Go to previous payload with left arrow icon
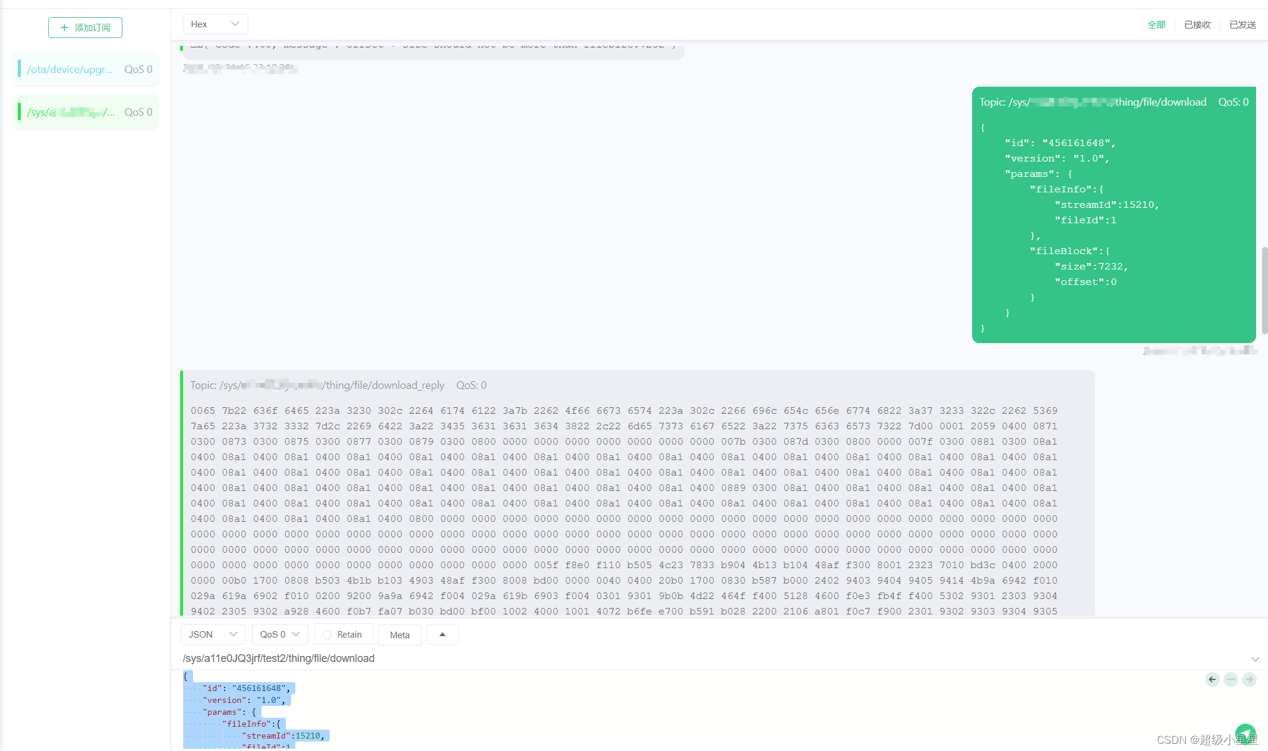 coord(1212,679)
